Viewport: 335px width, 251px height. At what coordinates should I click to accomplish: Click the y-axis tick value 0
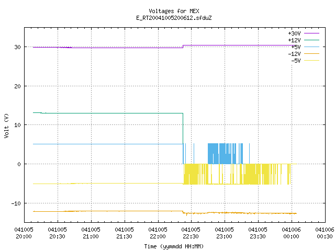19,164
